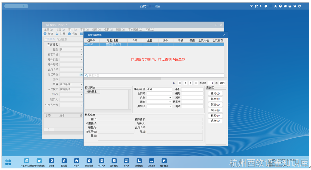Viewport: 311px width, 170px height.
Task: Open the 协议单位 dropdown arrow
Action: click(x=81, y=74)
